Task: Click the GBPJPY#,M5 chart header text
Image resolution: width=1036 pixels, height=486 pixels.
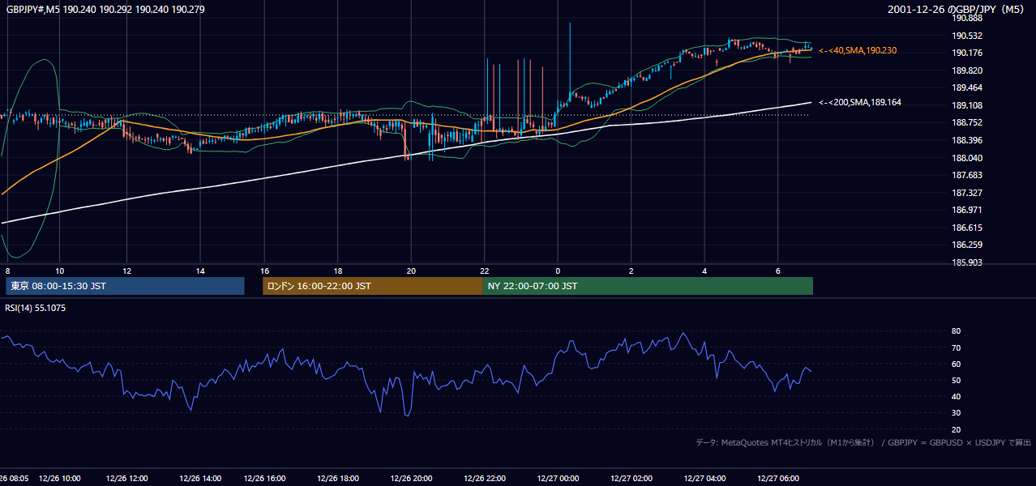Action: click(105, 10)
